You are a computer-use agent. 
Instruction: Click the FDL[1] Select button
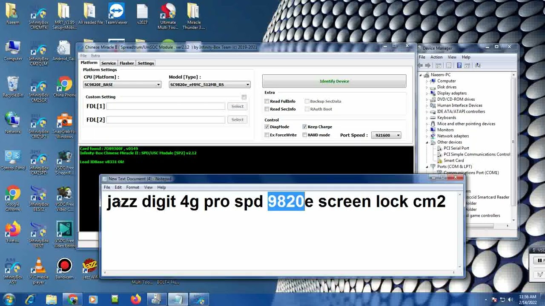[238, 106]
